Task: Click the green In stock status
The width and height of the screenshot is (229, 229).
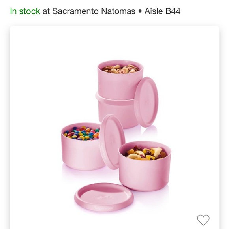Action: click(25, 11)
